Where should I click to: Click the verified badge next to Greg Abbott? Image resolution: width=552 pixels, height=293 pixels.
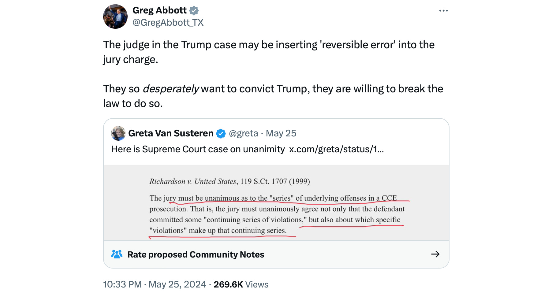(x=194, y=11)
